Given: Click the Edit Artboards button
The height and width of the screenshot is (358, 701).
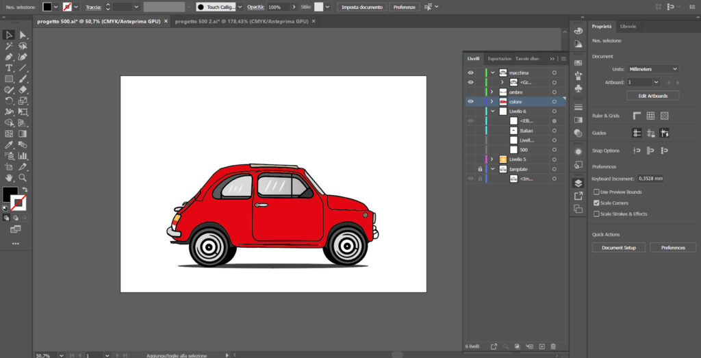Looking at the screenshot, I should (x=652, y=96).
